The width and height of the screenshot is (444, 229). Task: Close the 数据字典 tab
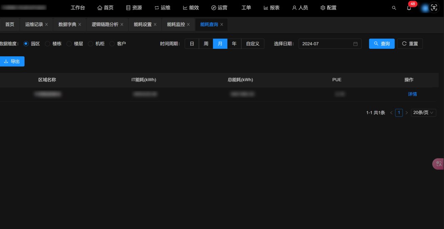pos(80,24)
